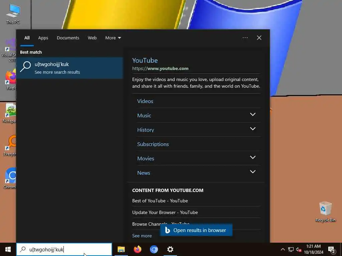The image size is (342, 256).
Task: Switch to the Documents search tab
Action: coord(68,38)
